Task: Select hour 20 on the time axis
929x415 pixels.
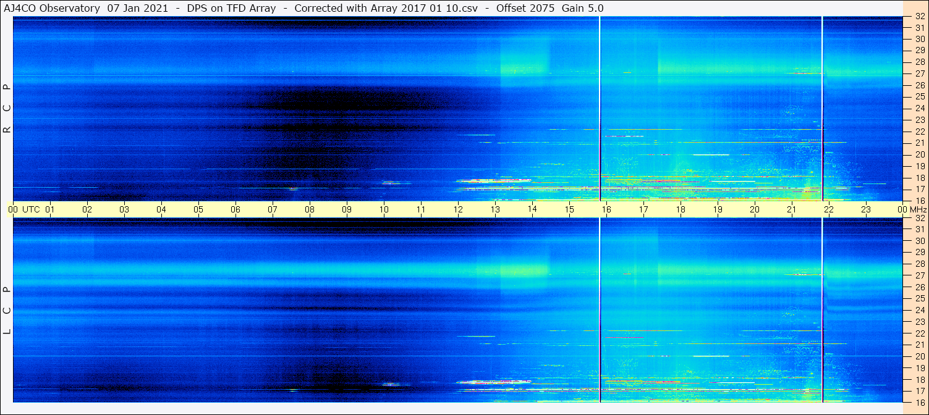Action: click(x=755, y=209)
